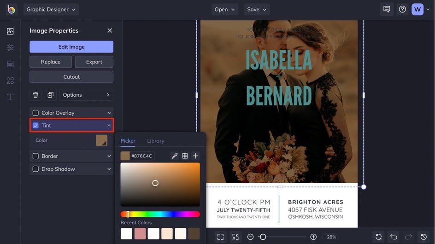The height and width of the screenshot is (244, 435).
Task: Enable the Color Overlay checkbox
Action: [x=35, y=113]
